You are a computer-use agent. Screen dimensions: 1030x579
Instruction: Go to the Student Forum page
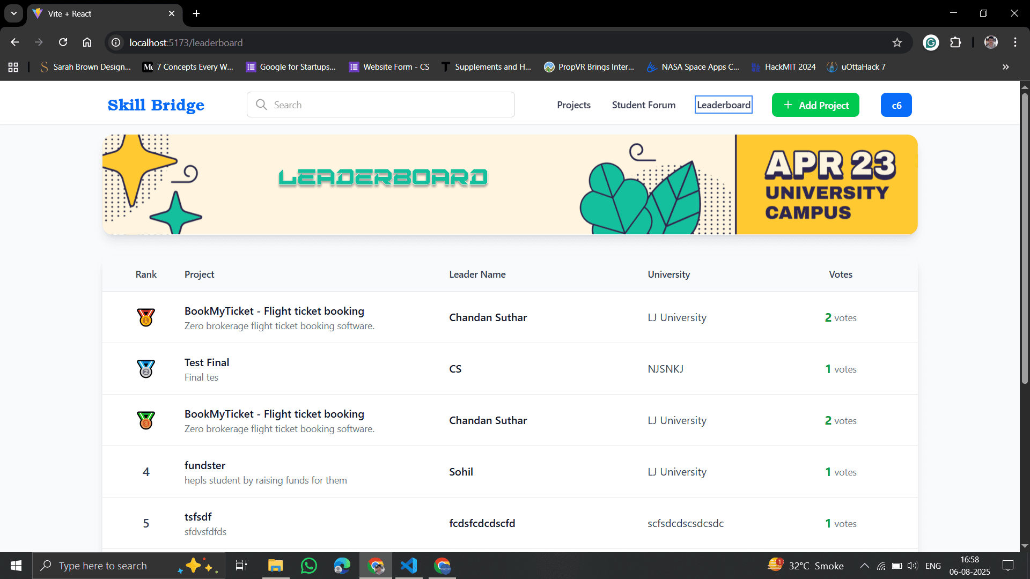pyautogui.click(x=643, y=105)
